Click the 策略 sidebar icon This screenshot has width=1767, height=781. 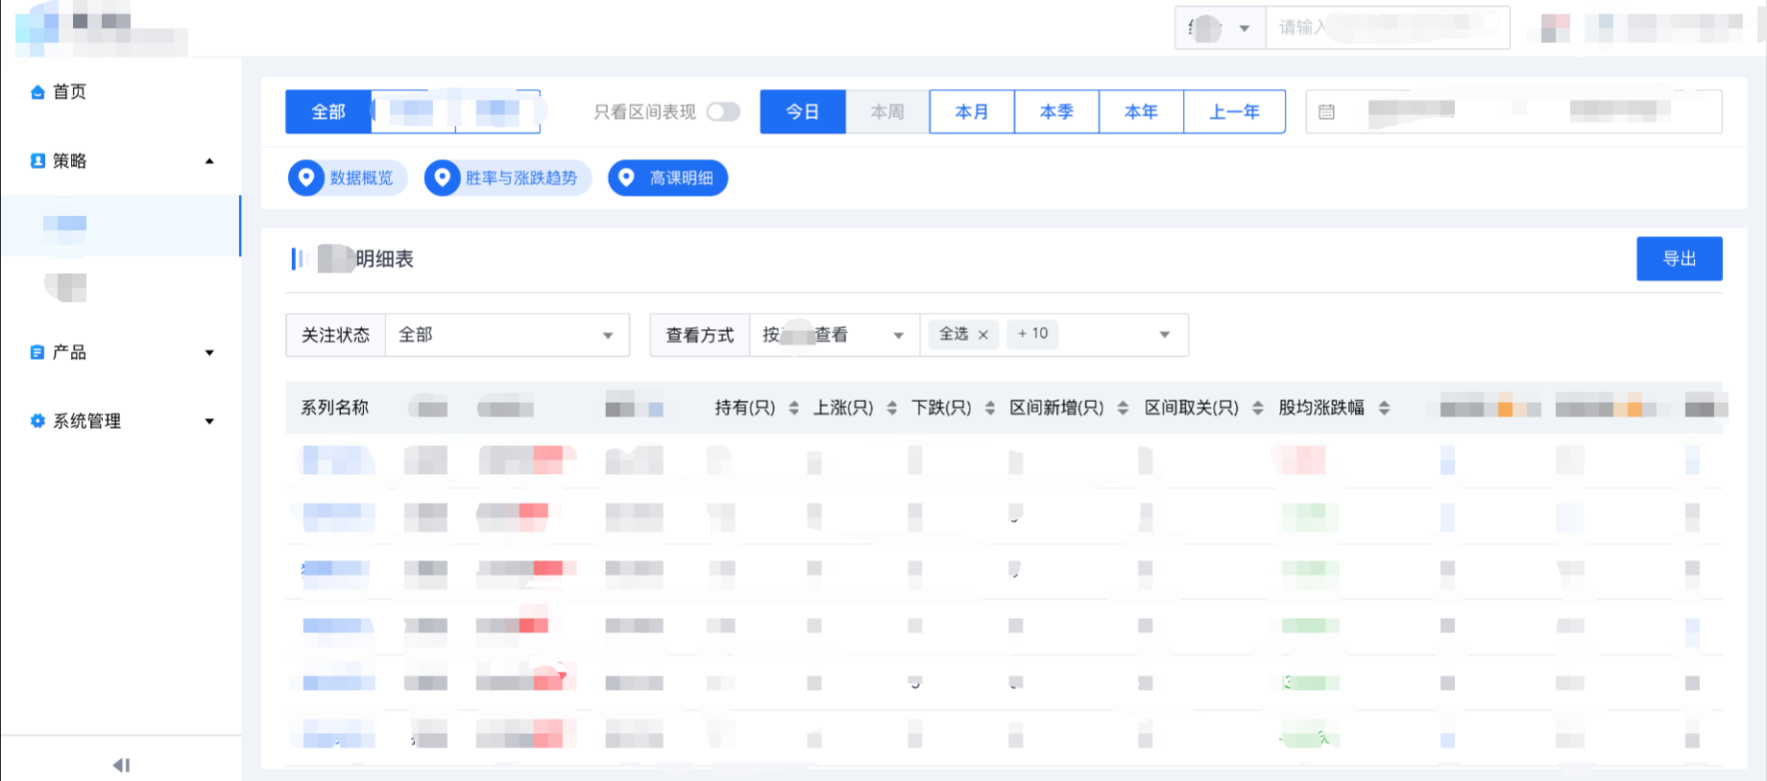[x=37, y=161]
